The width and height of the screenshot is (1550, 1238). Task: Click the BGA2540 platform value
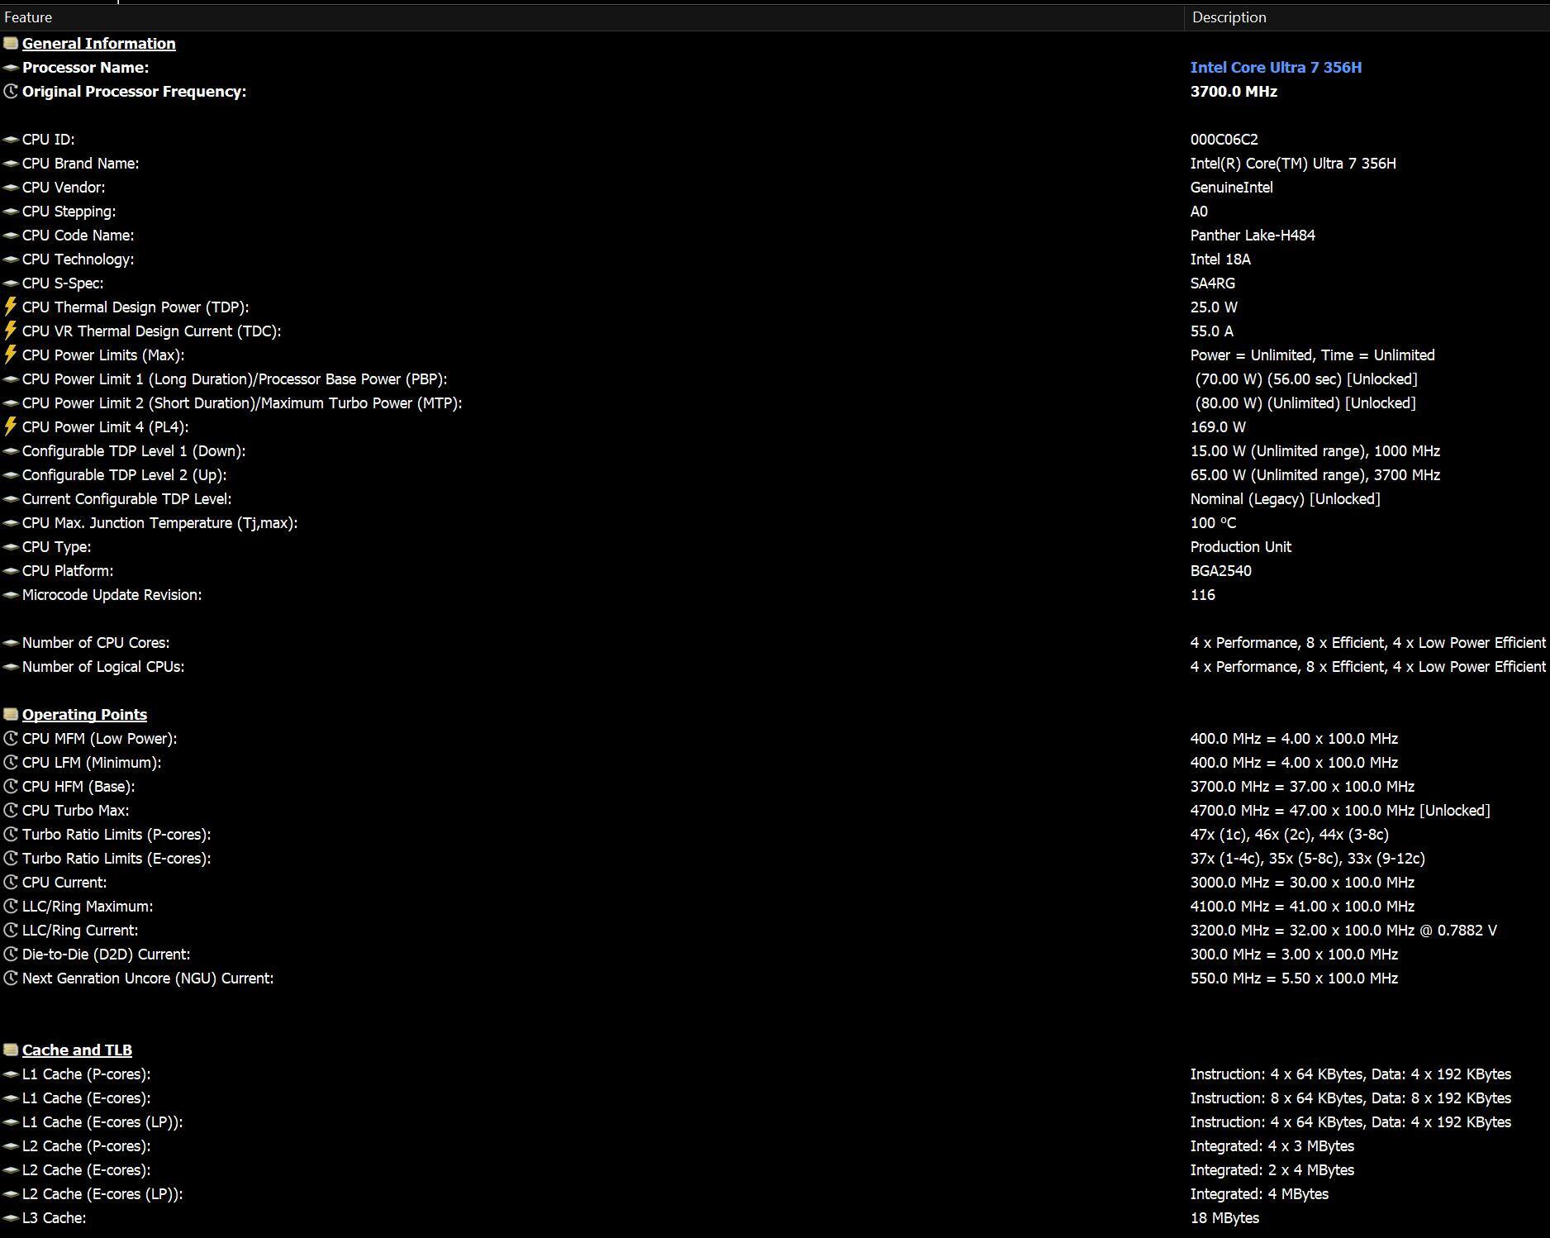pos(1220,570)
